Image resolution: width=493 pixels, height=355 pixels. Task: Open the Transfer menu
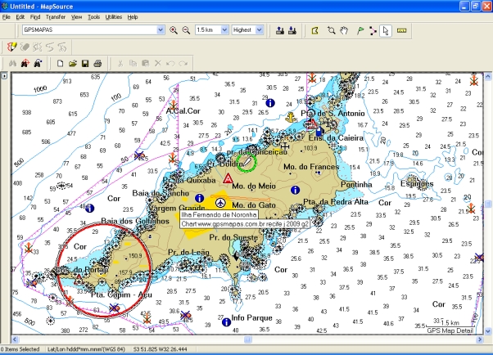click(56, 16)
